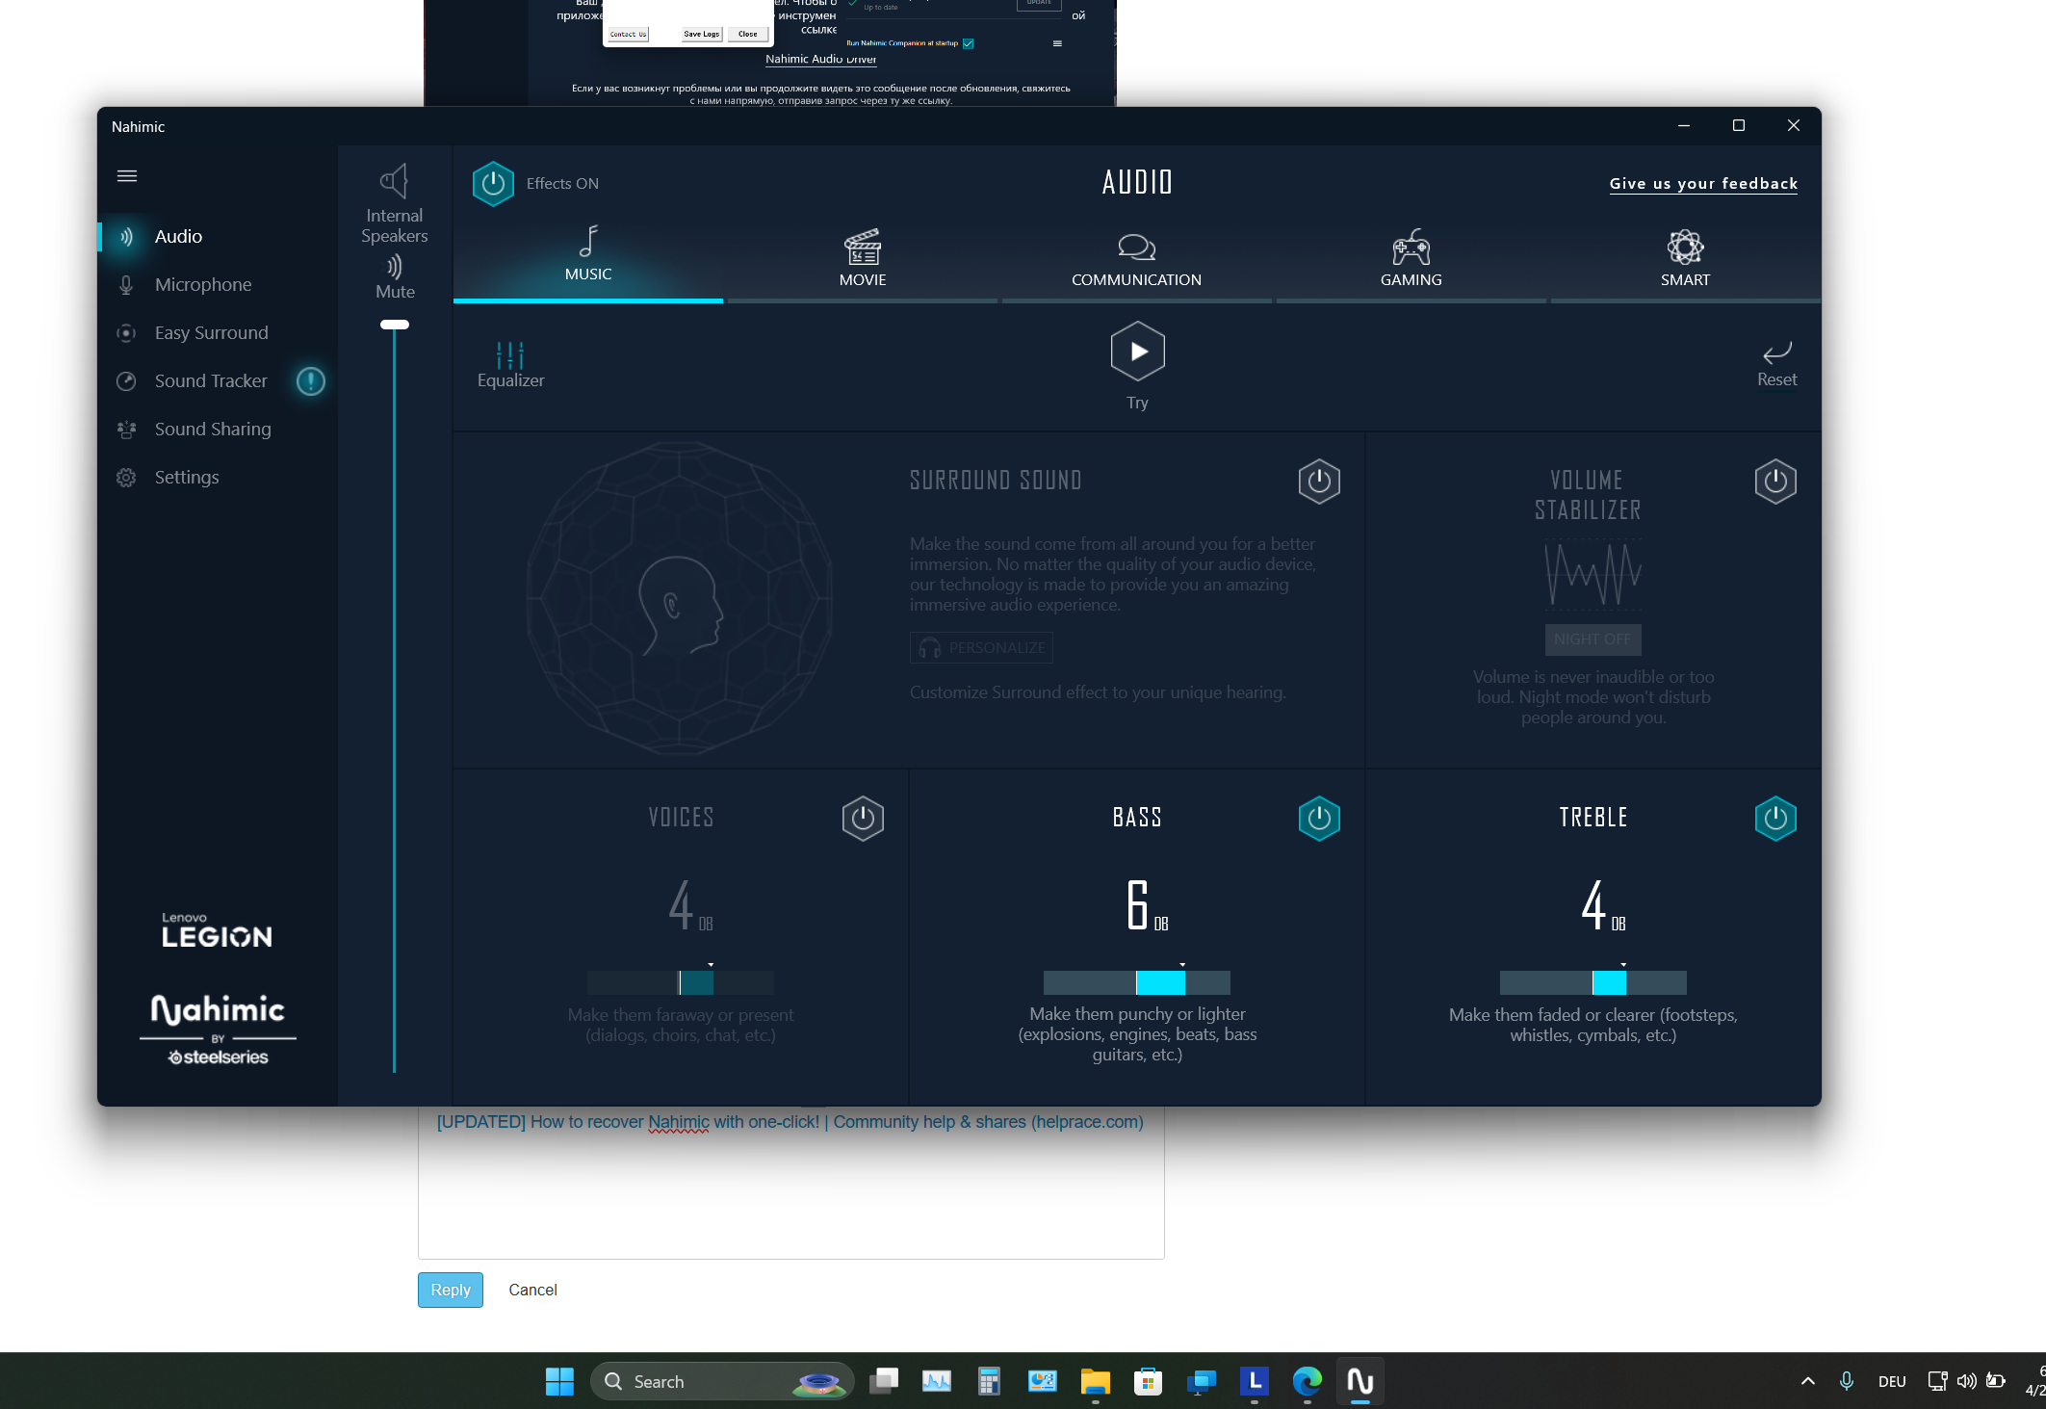Click Give us your feedback link

[x=1702, y=184]
